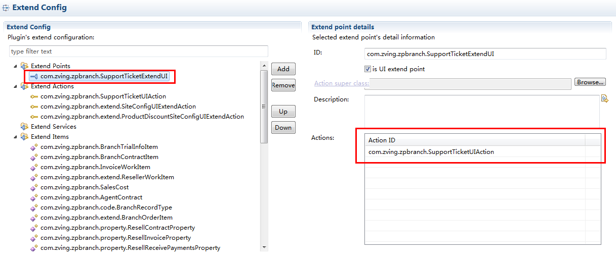Image resolution: width=616 pixels, height=262 pixels.
Task: Click the tree scrollbar down arrow
Action: click(x=264, y=247)
